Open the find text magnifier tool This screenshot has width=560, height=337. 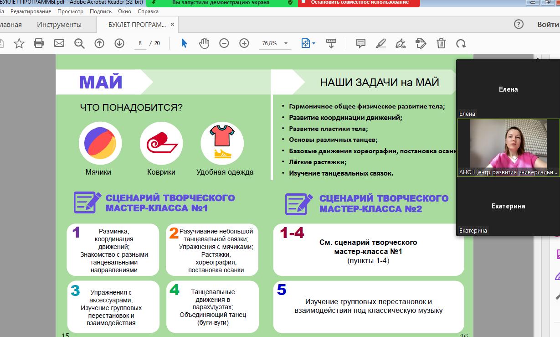click(79, 43)
